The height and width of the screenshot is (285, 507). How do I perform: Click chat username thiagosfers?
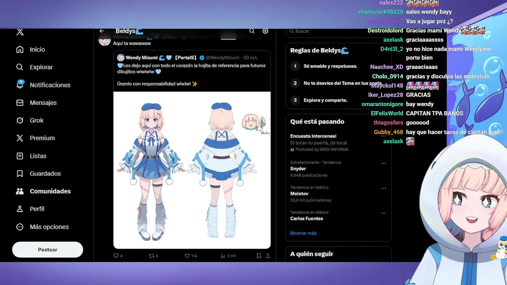[x=388, y=123]
